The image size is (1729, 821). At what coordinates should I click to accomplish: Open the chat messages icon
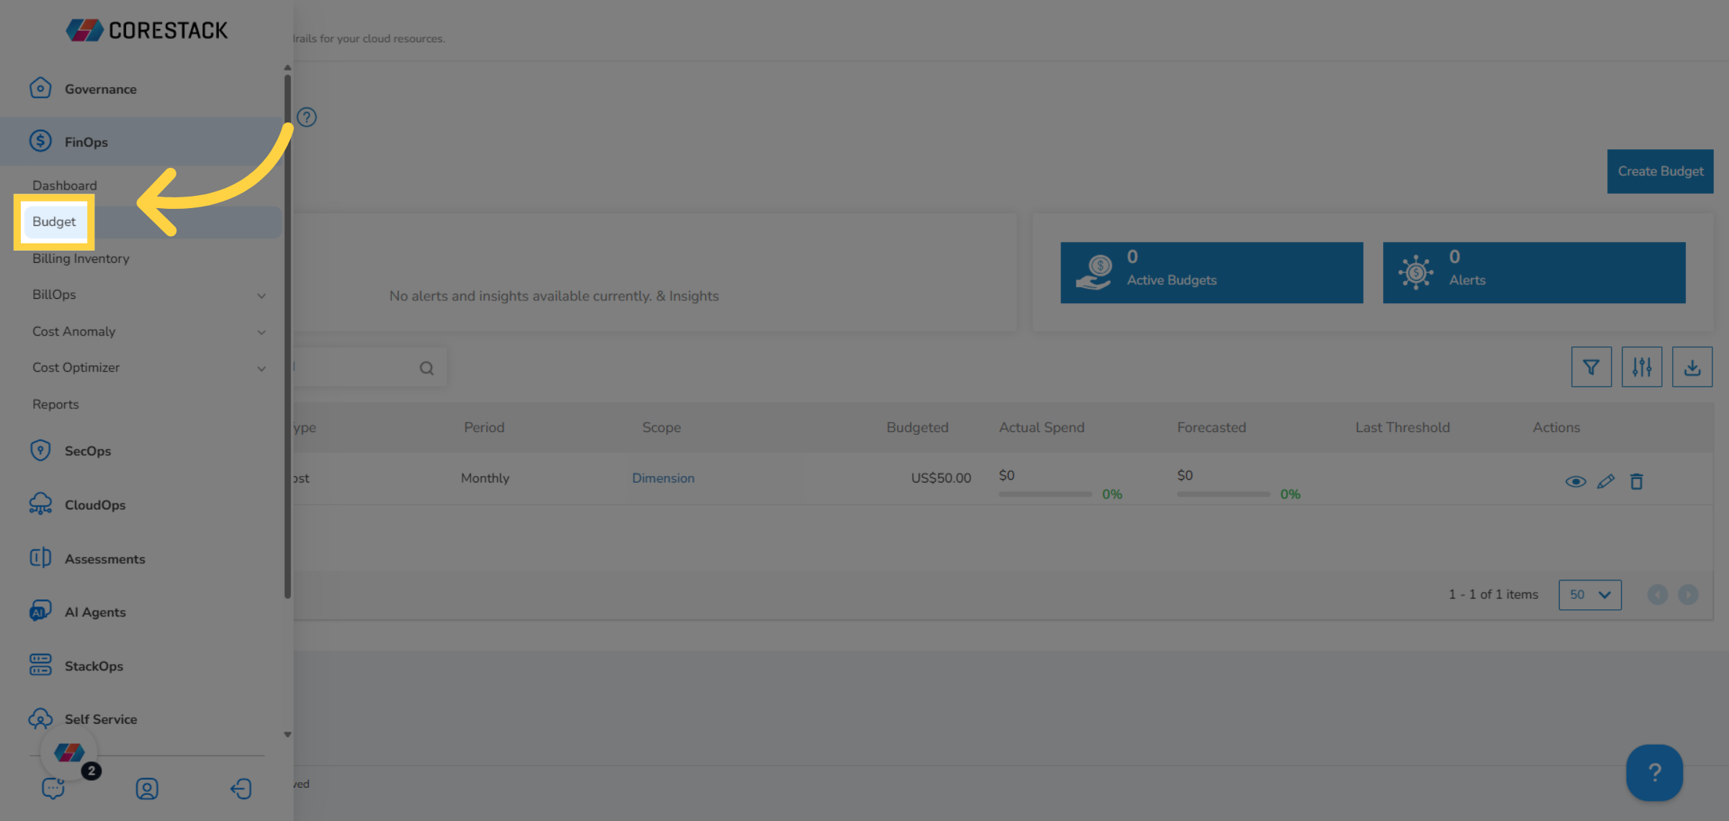(x=53, y=789)
